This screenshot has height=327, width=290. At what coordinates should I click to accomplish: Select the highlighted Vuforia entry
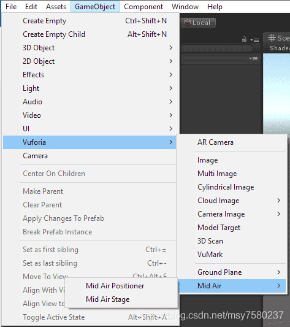90,142
